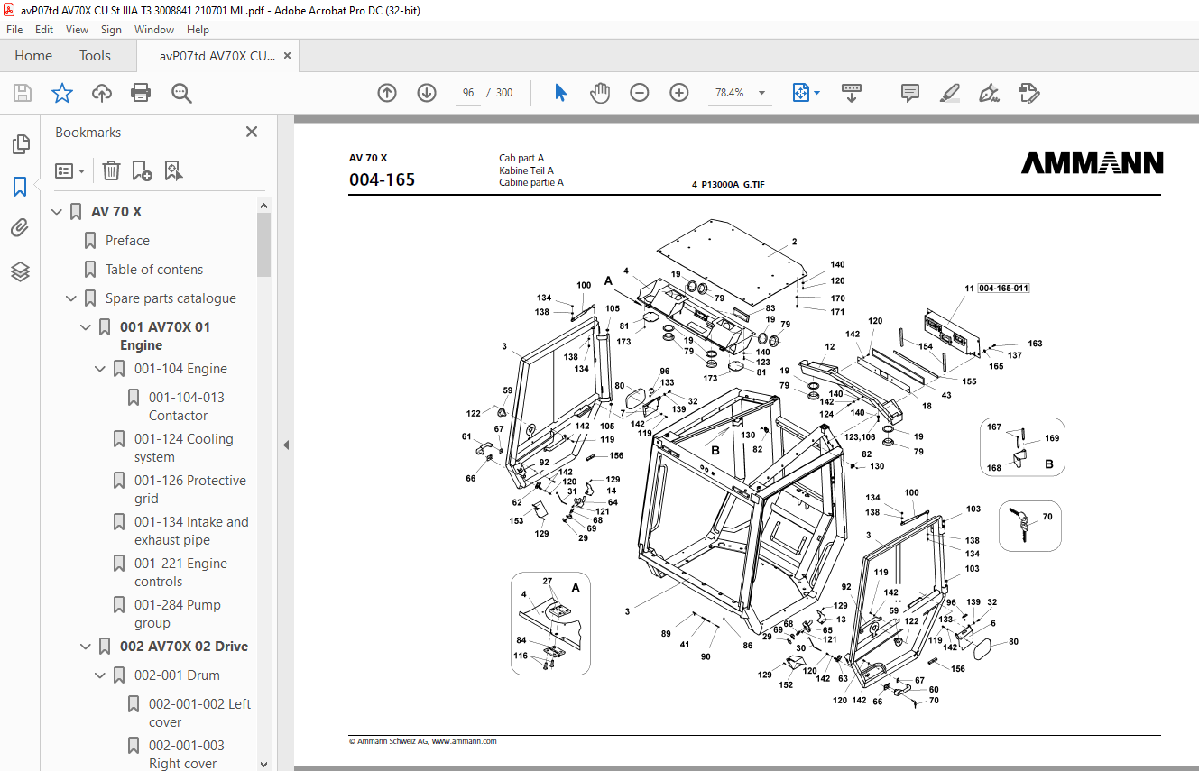
Task: Open the page thumbnails panel
Action: click(20, 144)
